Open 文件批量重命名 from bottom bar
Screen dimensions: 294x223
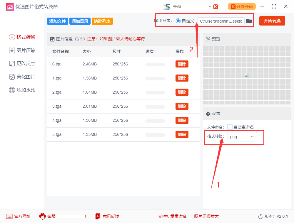[x=173, y=216]
